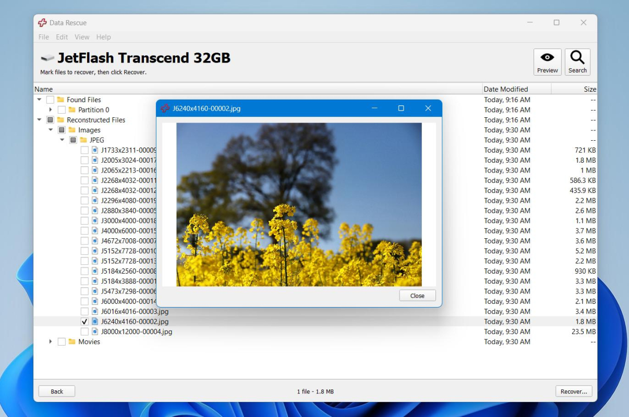Expand the Movies tree node
Viewport: 629px width, 417px height.
pos(51,342)
